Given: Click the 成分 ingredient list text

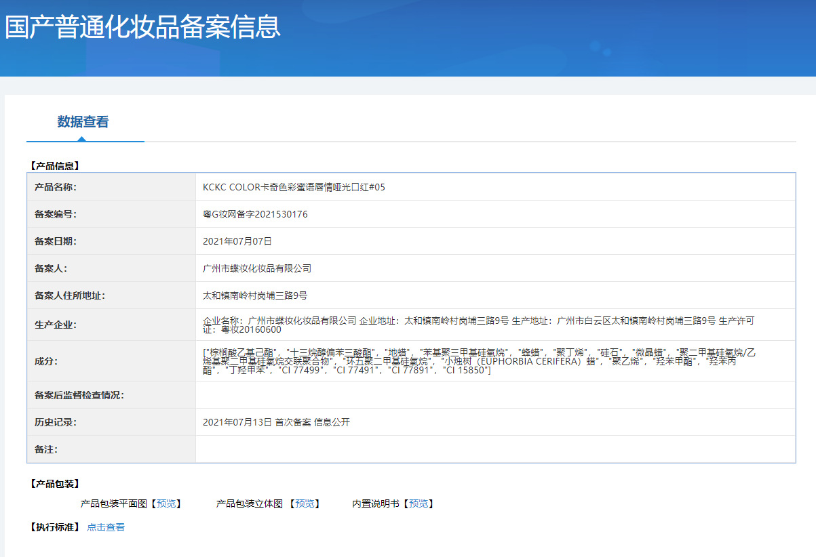Looking at the screenshot, I should (478, 361).
